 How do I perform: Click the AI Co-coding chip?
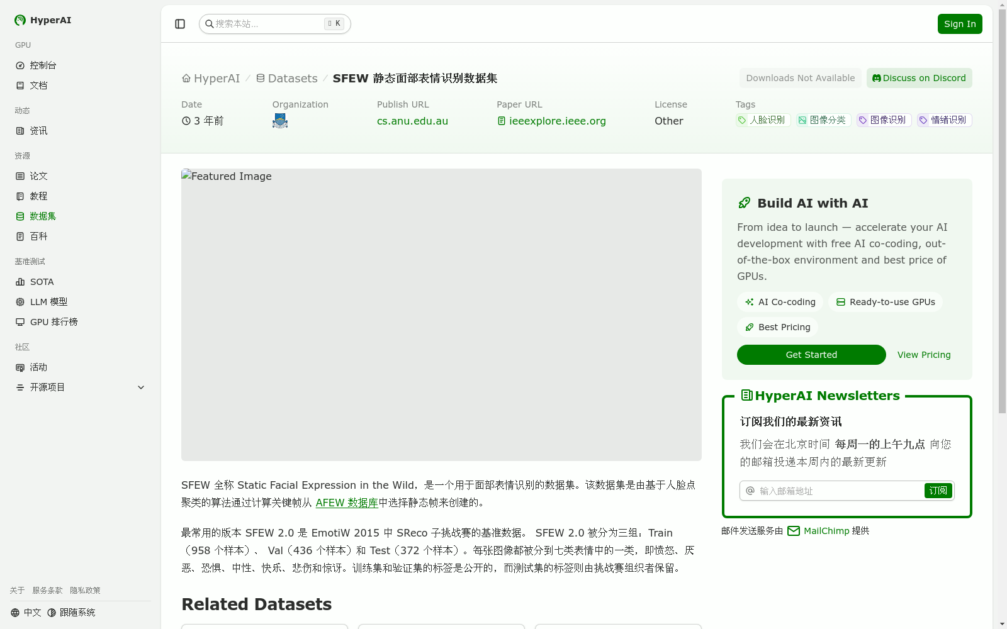(x=780, y=302)
